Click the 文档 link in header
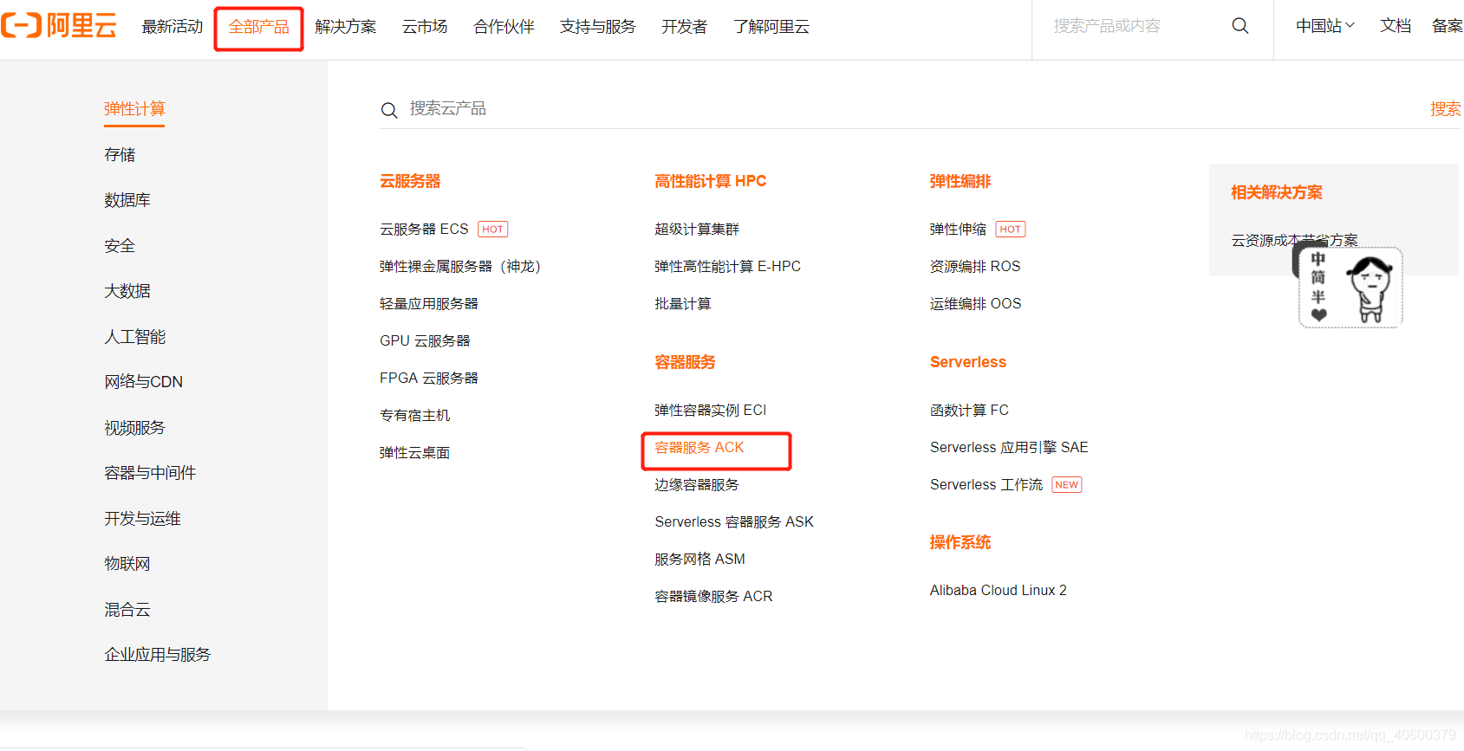The height and width of the screenshot is (751, 1464). point(1396,26)
